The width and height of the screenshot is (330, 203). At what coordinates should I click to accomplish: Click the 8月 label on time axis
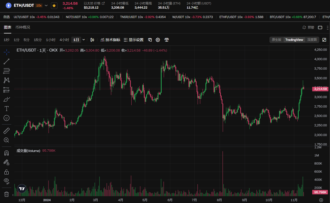coord(220,200)
